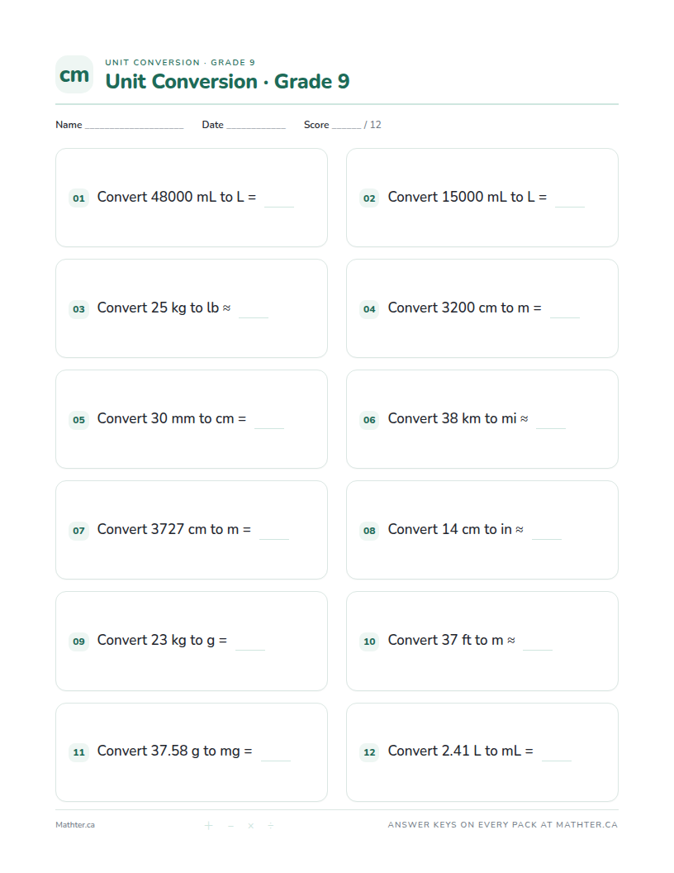Click the "Convert 23 kg to g" question text
Viewport: 674px width, 873px height.
pyautogui.click(x=162, y=640)
